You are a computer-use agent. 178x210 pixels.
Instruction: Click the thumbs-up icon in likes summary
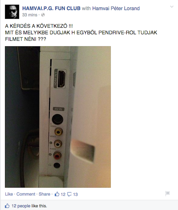7,206
